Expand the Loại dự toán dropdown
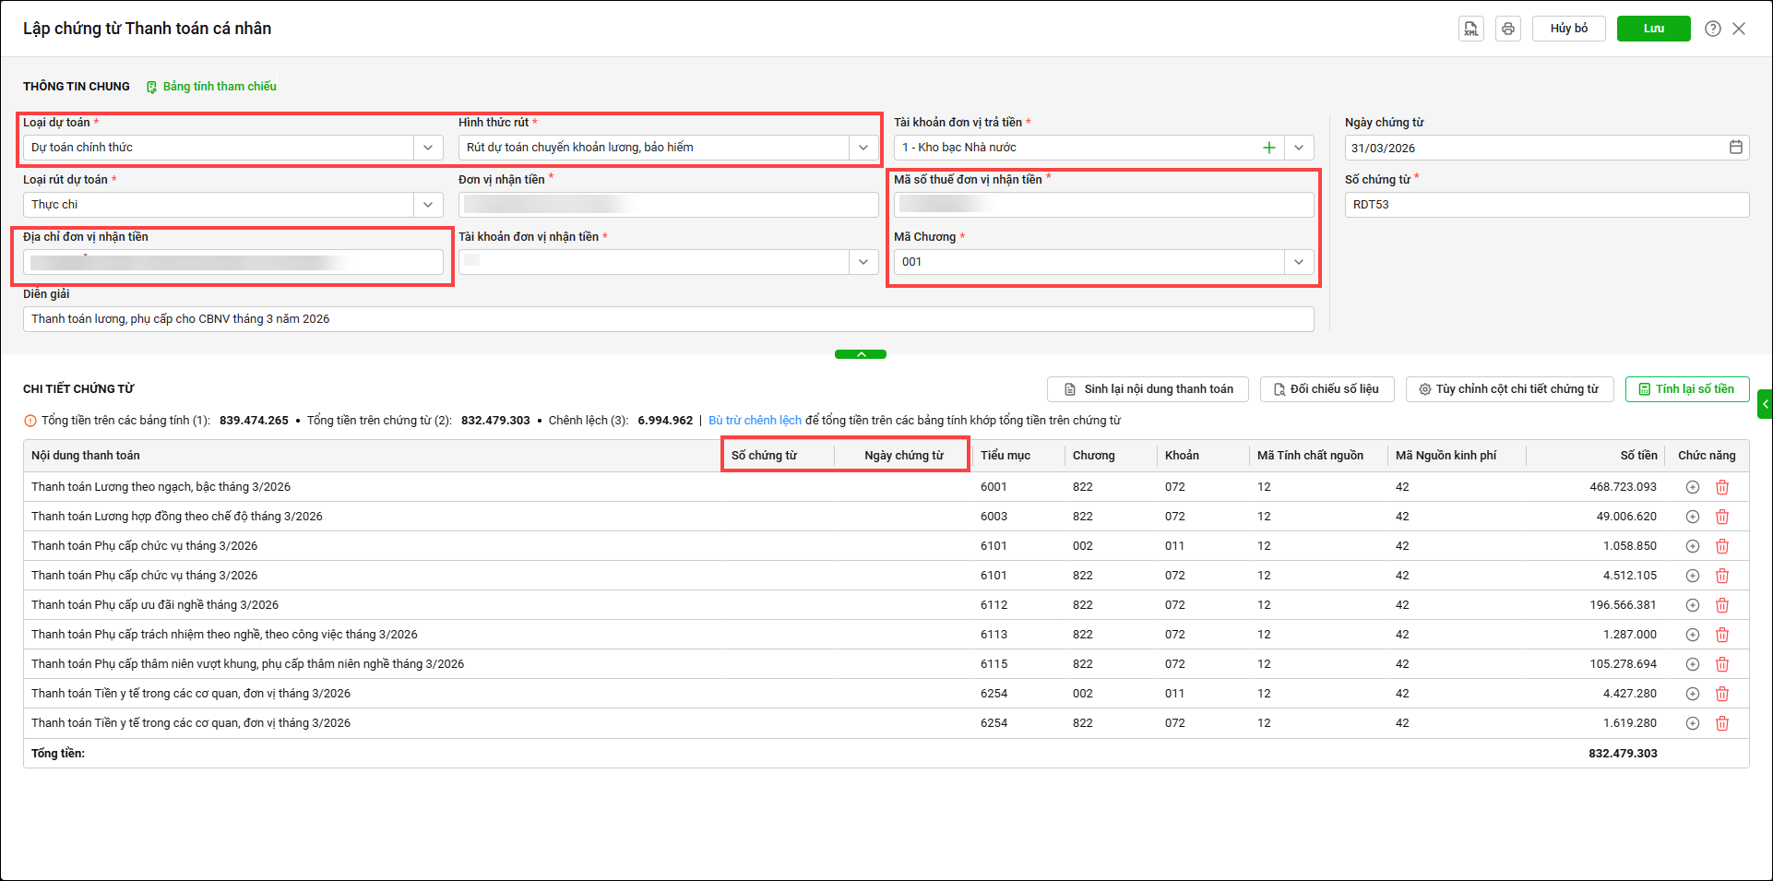Image resolution: width=1773 pixels, height=881 pixels. [x=428, y=148]
